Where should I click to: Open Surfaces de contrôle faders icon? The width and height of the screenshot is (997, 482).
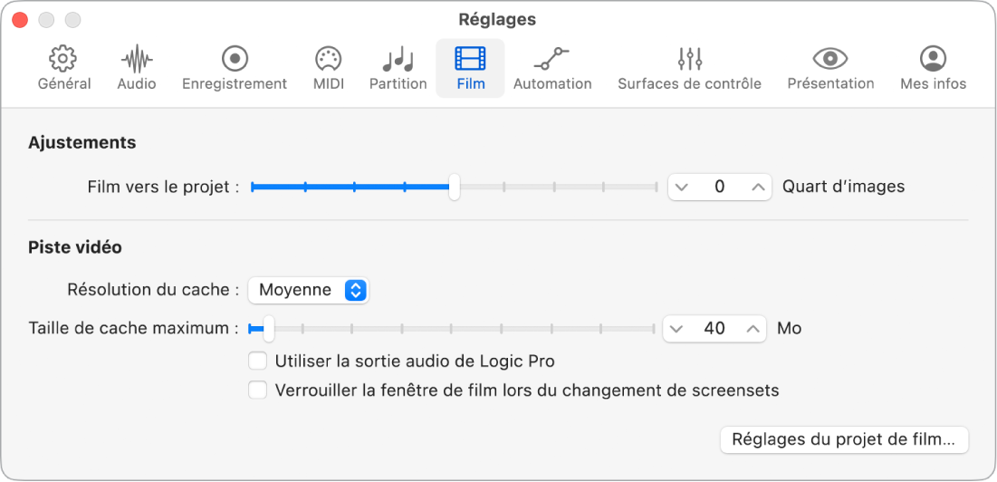689,60
